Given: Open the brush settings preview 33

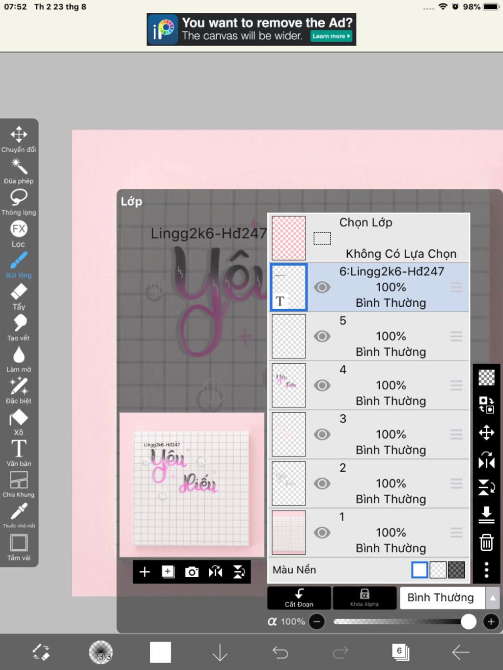Looking at the screenshot, I should (x=101, y=652).
